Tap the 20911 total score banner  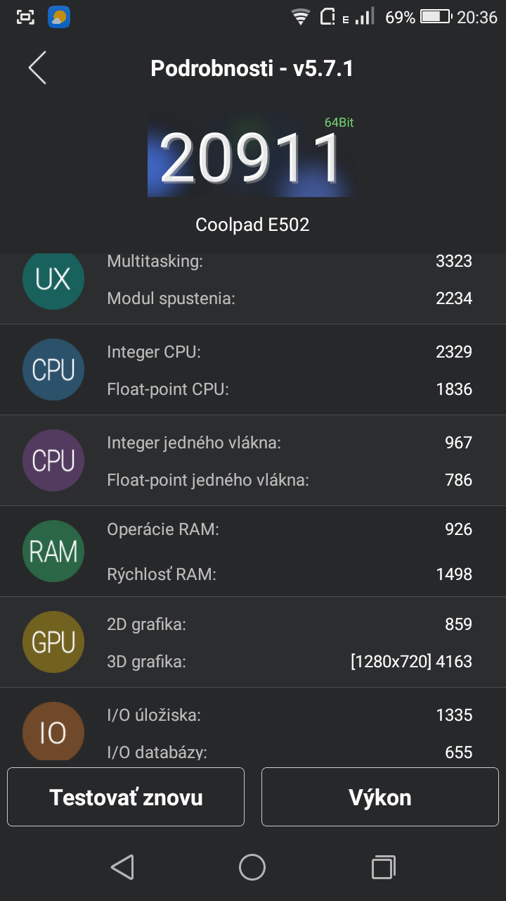pos(251,155)
